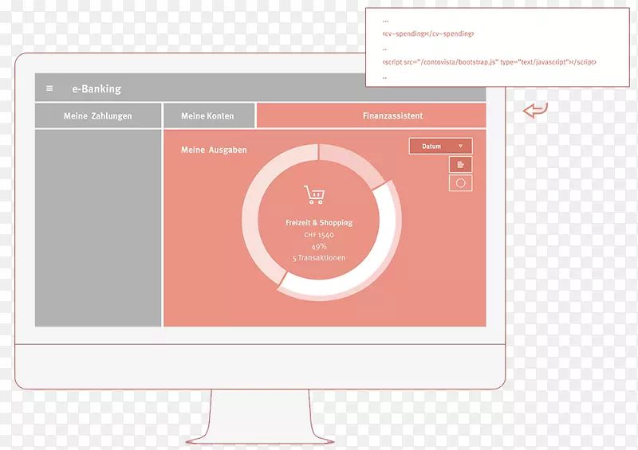
Task: Click the shopping cart icon in the chart
Action: click(x=314, y=195)
